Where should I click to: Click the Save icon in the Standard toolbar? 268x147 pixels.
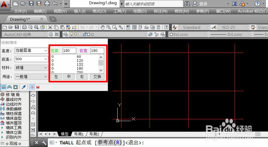pos(17,27)
